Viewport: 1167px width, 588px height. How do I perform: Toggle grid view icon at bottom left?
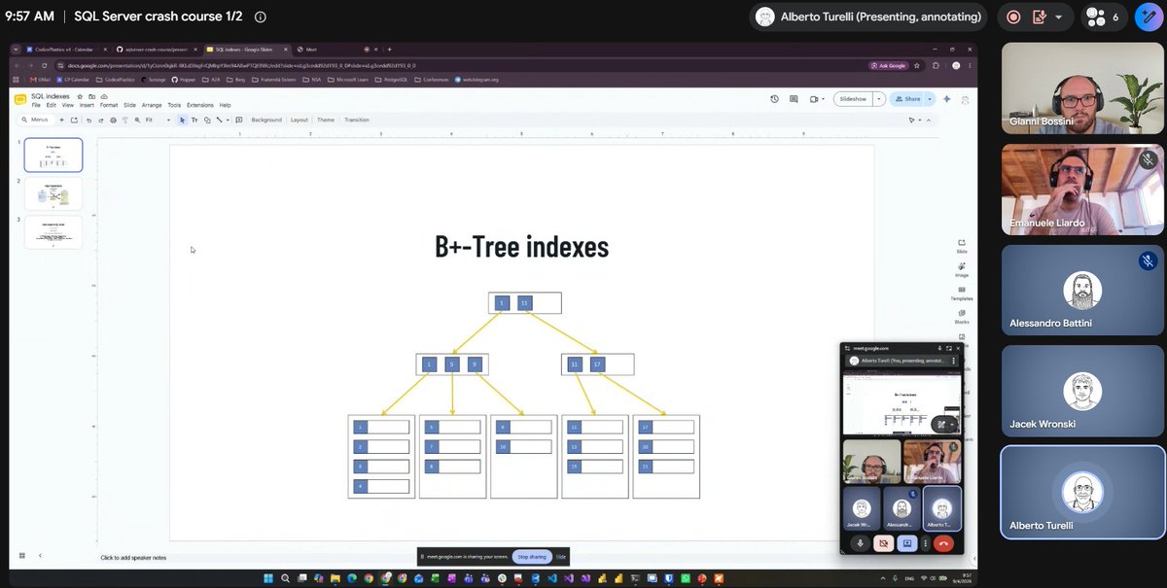tap(21, 555)
